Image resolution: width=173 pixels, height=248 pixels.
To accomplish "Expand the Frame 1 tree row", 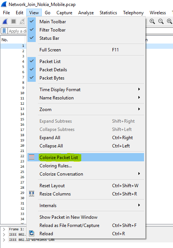I will [x=4, y=229].
